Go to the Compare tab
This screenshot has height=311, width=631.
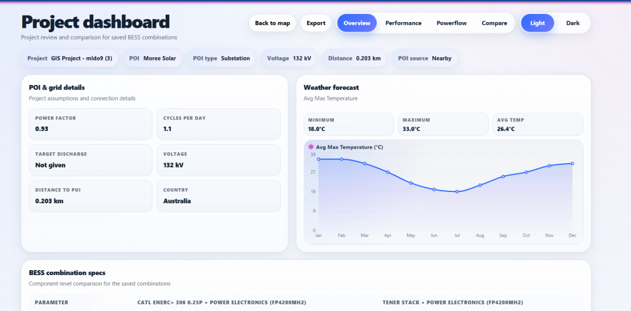tap(494, 23)
